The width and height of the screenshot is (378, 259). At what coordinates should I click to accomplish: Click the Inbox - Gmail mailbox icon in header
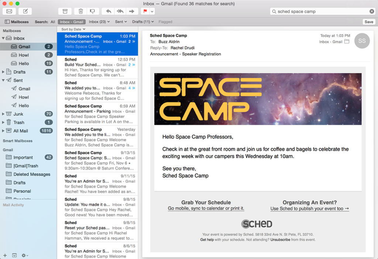pos(347,41)
